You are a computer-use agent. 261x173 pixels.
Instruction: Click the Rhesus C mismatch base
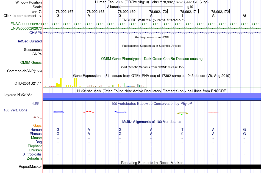182,134
